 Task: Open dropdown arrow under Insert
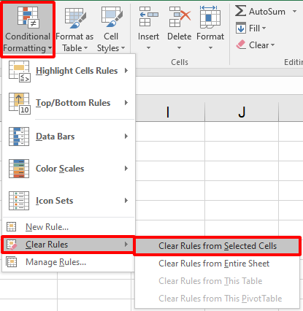tap(148, 48)
